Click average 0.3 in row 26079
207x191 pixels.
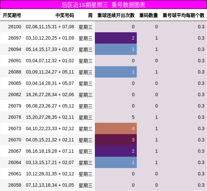(x=201, y=106)
